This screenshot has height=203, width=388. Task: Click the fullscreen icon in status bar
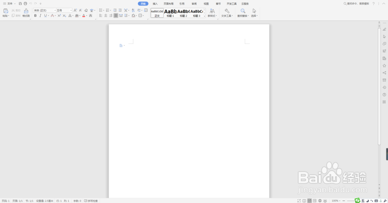[299, 201]
